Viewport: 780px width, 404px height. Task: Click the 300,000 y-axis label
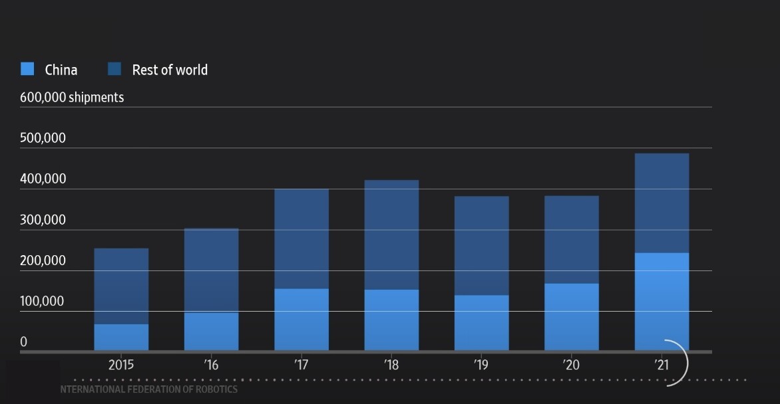point(43,219)
